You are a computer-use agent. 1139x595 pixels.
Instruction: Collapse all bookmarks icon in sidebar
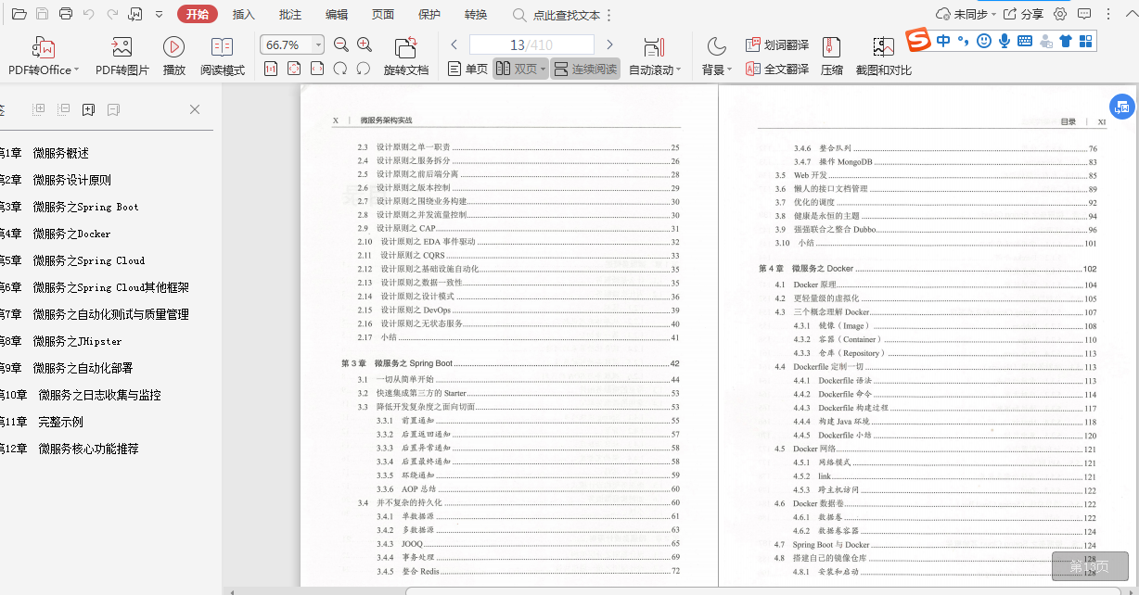tap(64, 109)
